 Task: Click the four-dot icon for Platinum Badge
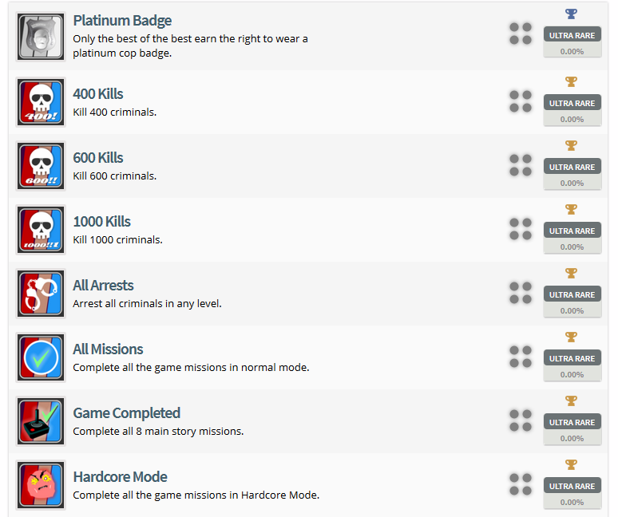click(521, 34)
